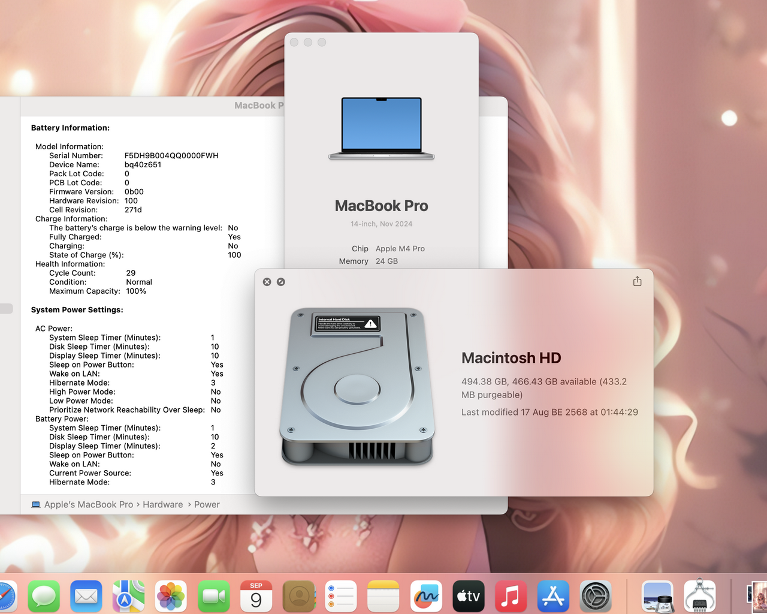The image size is (767, 614).
Task: Select Power in the path bar
Action: (207, 505)
